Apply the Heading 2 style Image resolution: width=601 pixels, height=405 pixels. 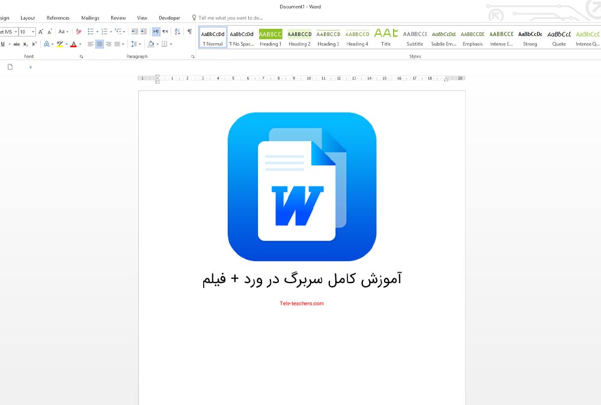(299, 37)
